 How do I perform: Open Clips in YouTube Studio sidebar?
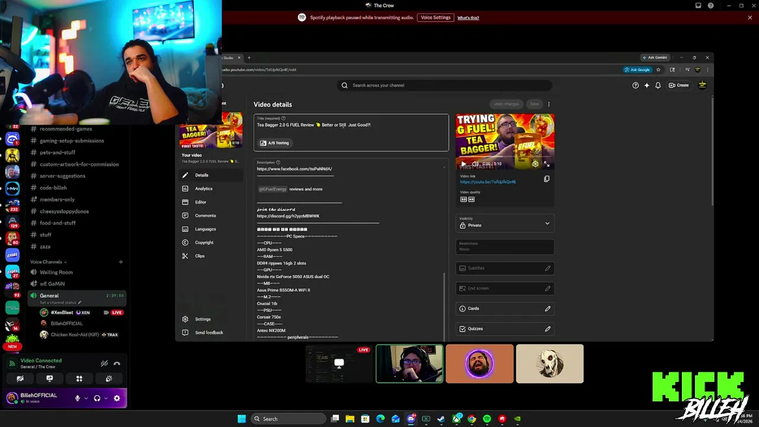coord(211,256)
